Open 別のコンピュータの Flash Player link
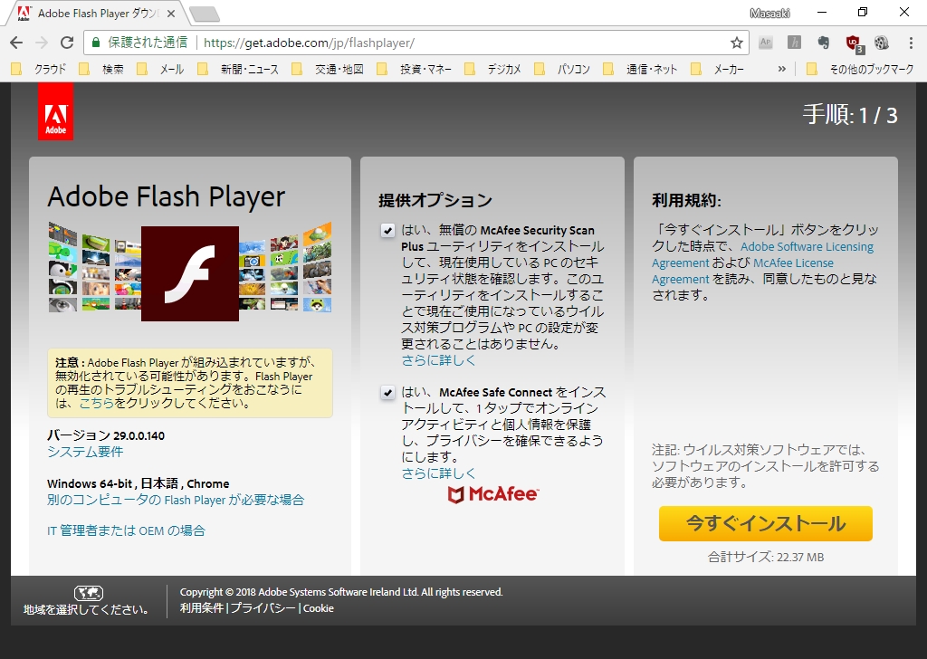 [x=176, y=500]
